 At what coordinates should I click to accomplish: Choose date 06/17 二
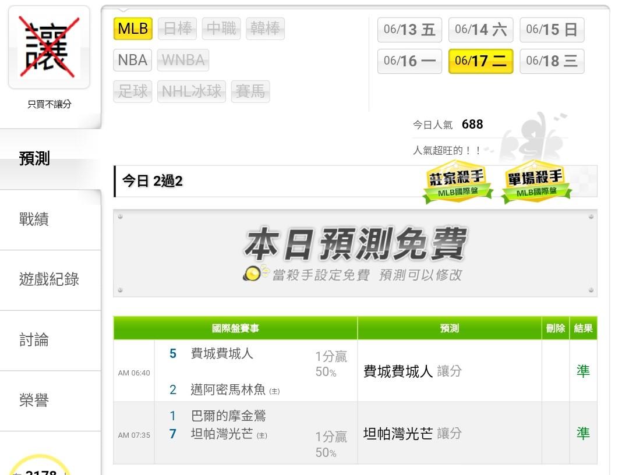[480, 61]
